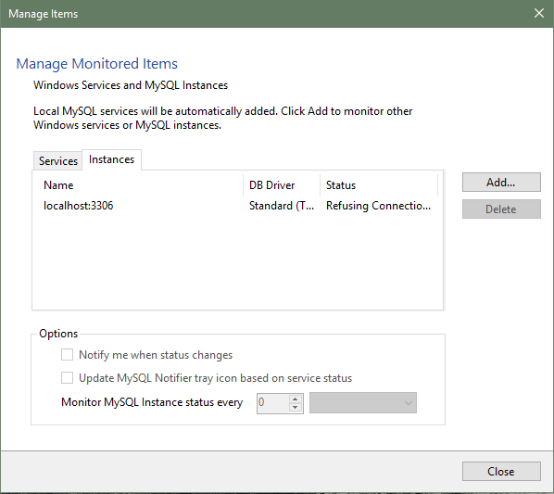The image size is (554, 494).
Task: Click the Standard (T... driver cell
Action: [x=282, y=206]
